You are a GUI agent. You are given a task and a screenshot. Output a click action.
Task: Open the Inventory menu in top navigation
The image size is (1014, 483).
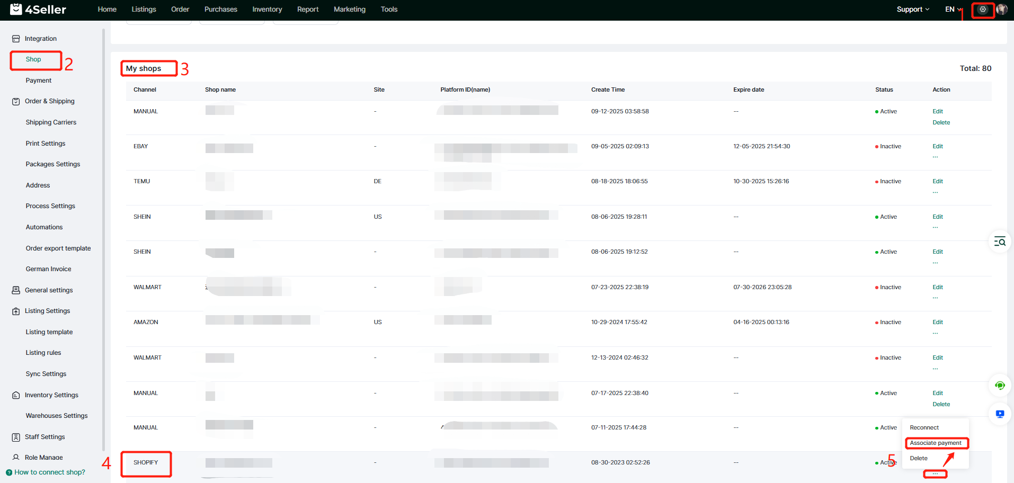267,10
